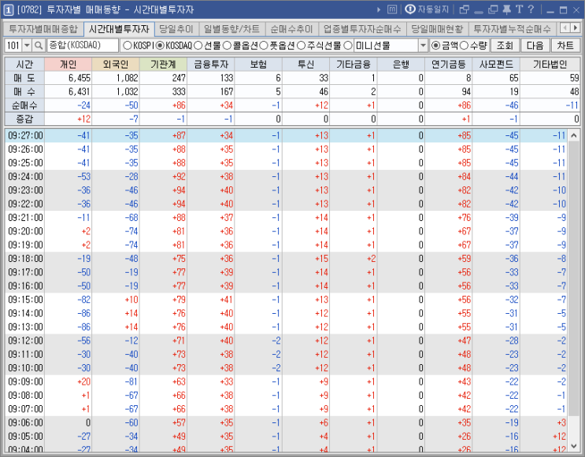Click the scrollbar up arrow in the table
The height and width of the screenshot is (457, 585).
pyautogui.click(x=574, y=135)
